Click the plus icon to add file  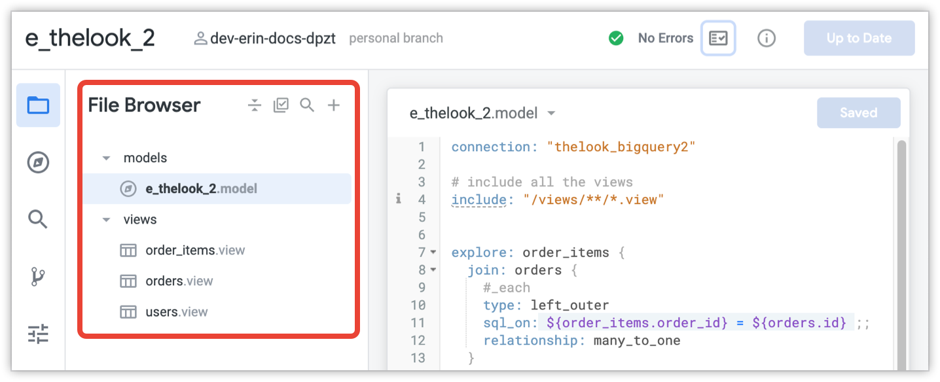click(334, 105)
